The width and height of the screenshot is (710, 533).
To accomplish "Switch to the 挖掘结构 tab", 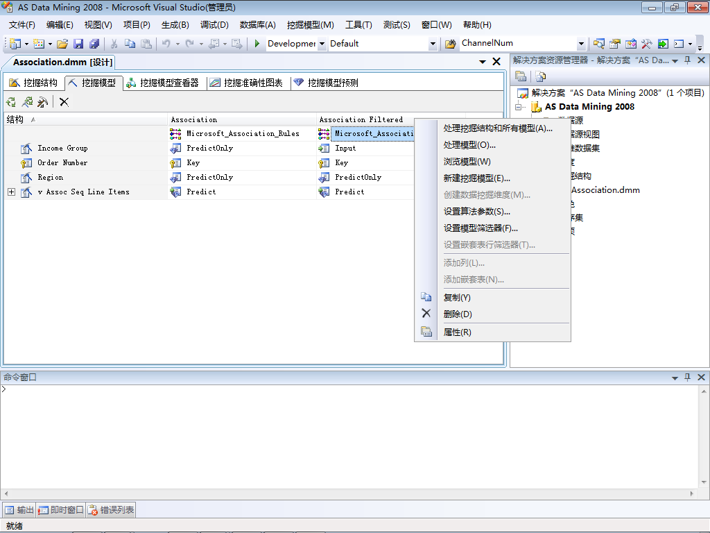I will click(34, 83).
